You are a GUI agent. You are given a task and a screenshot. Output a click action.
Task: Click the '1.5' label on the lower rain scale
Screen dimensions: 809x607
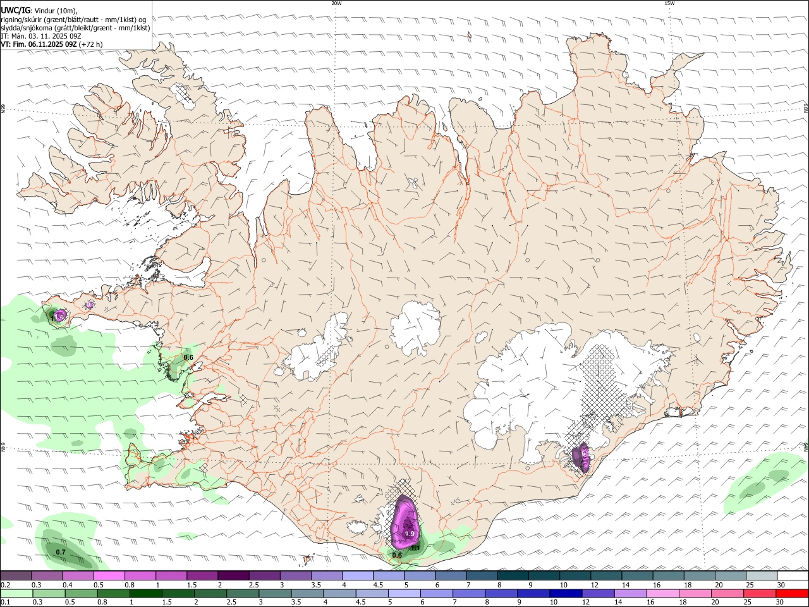click(167, 602)
